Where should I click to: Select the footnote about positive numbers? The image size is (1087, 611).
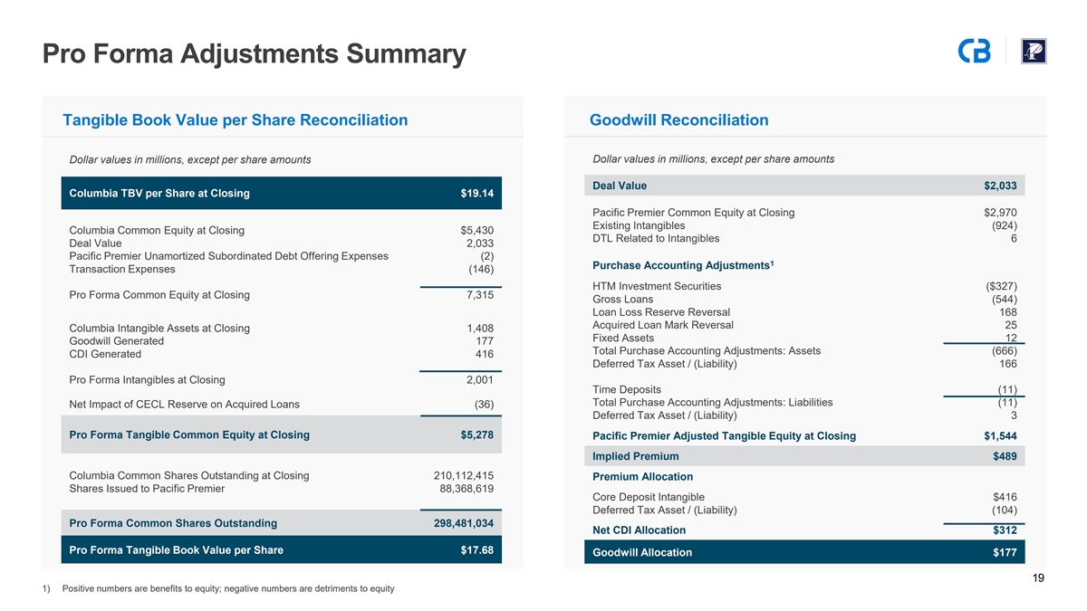tap(227, 589)
